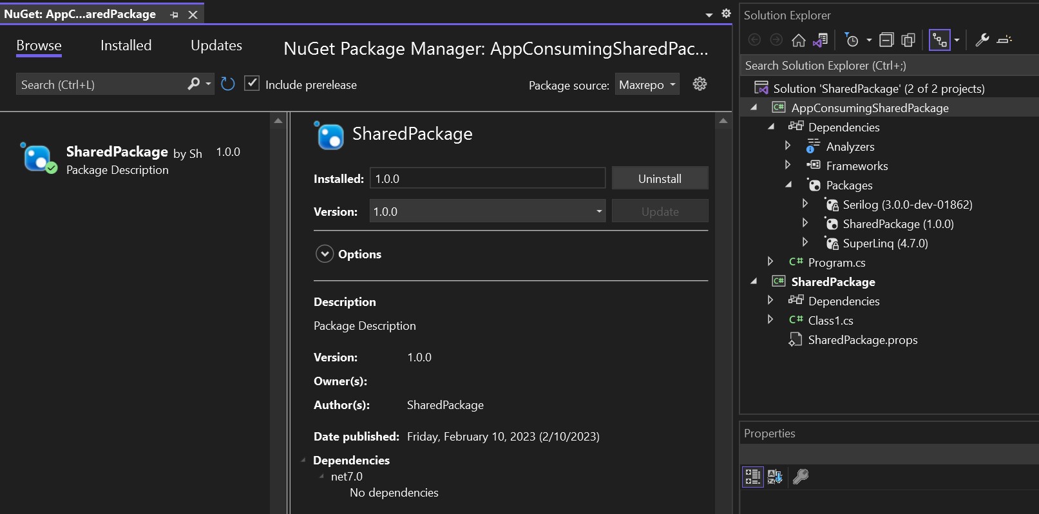Click Property Pages wrench in Properties
This screenshot has height=514, width=1039.
click(801, 477)
